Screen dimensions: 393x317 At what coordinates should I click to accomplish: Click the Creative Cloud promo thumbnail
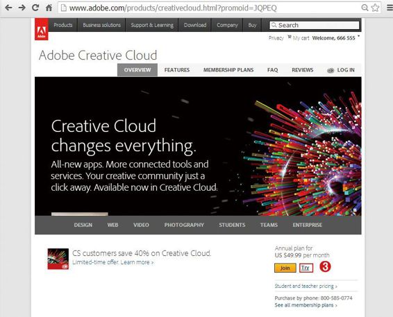tap(58, 259)
